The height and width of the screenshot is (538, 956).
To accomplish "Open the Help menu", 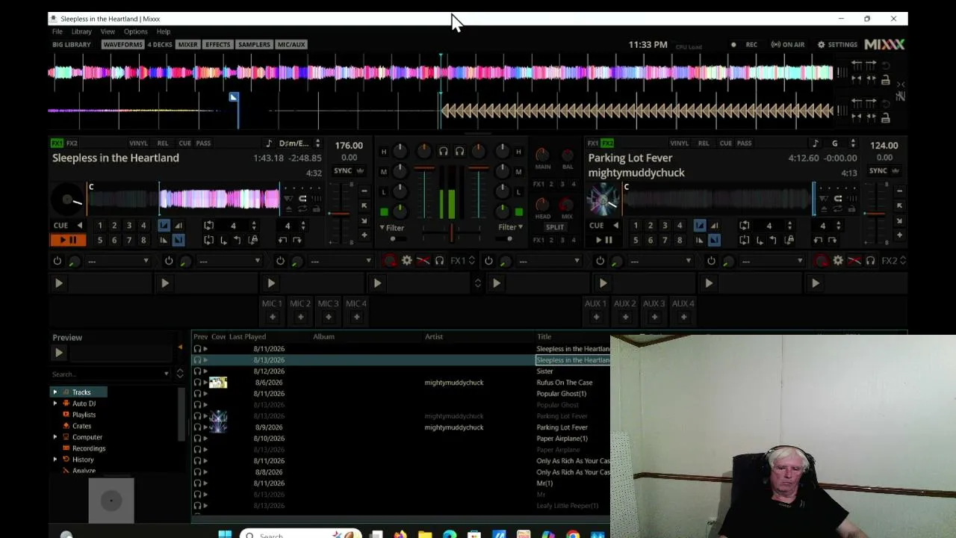I will point(164,31).
